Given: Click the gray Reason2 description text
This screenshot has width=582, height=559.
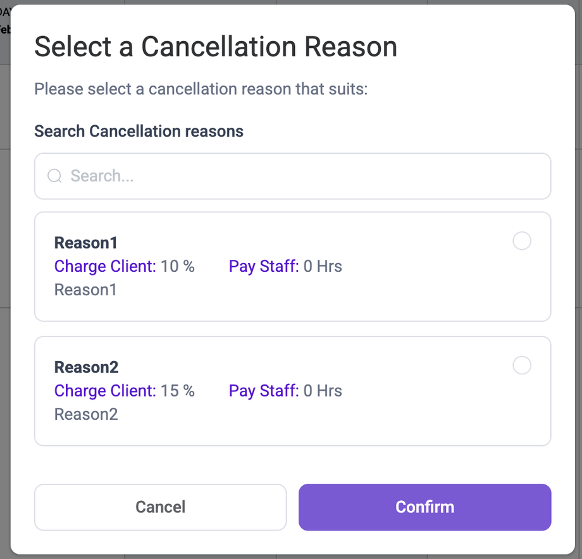Looking at the screenshot, I should (x=86, y=414).
